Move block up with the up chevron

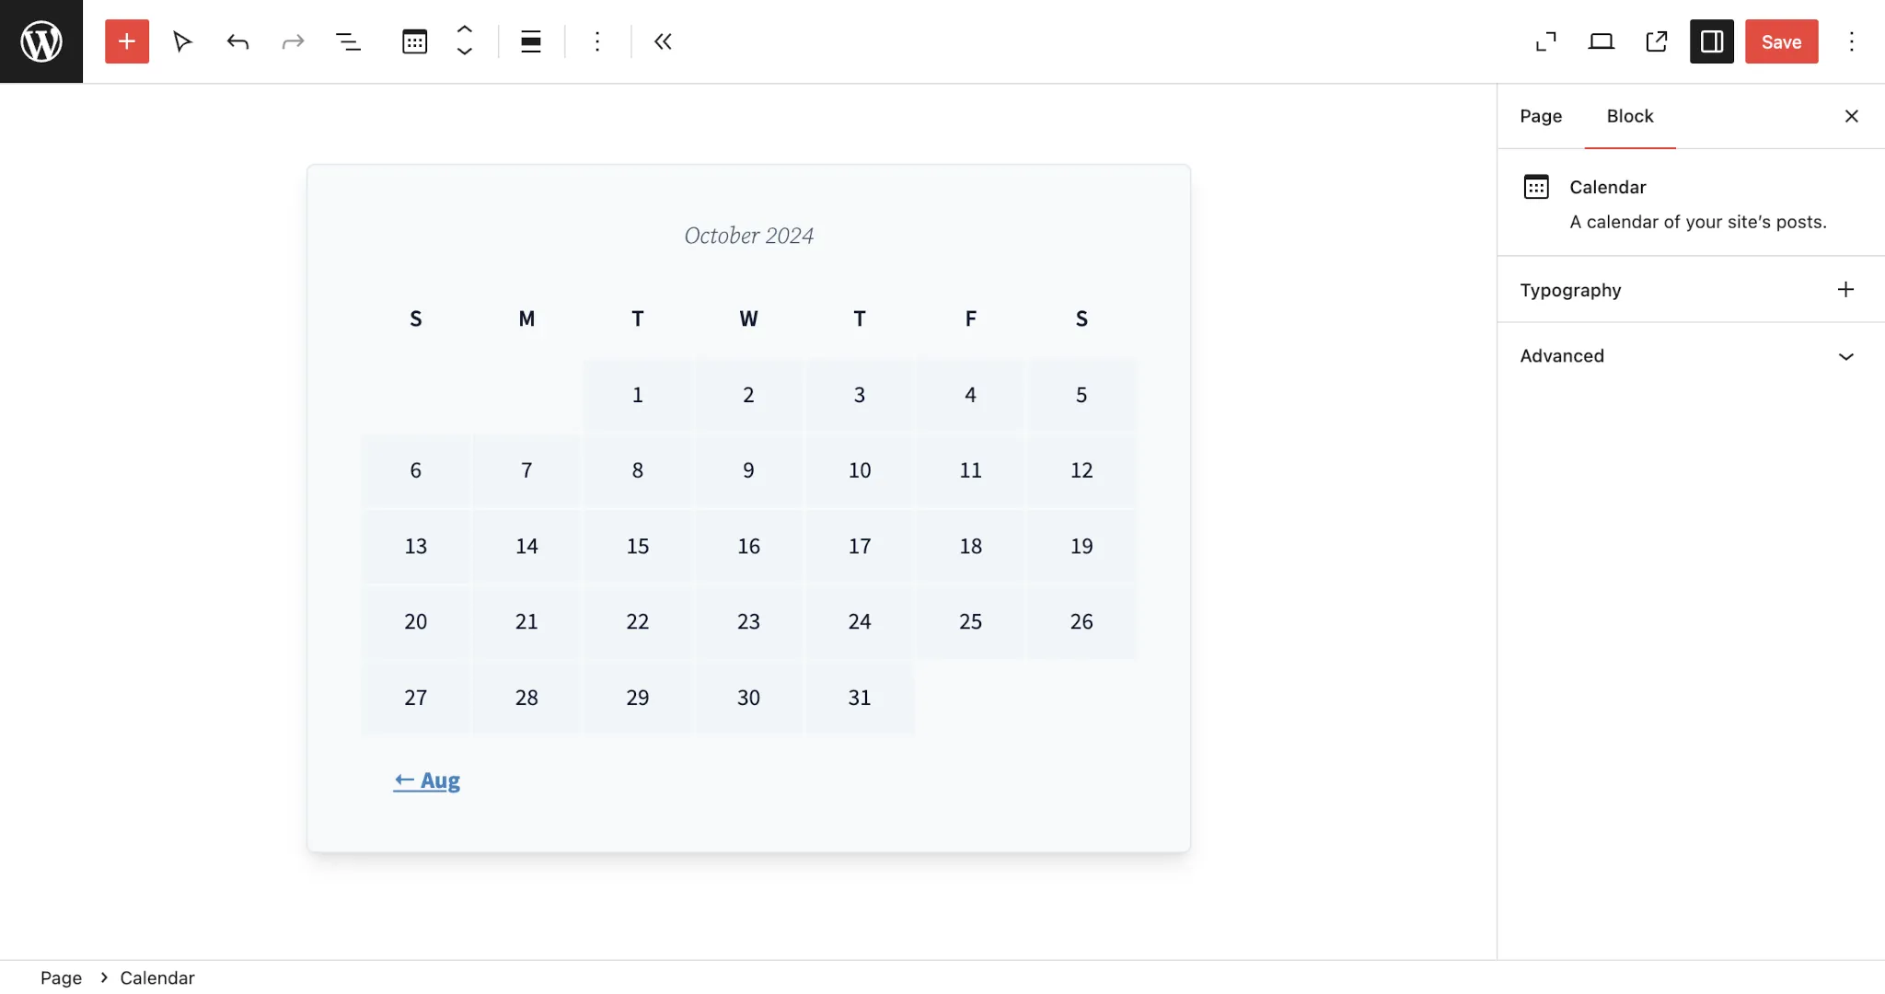click(x=465, y=29)
